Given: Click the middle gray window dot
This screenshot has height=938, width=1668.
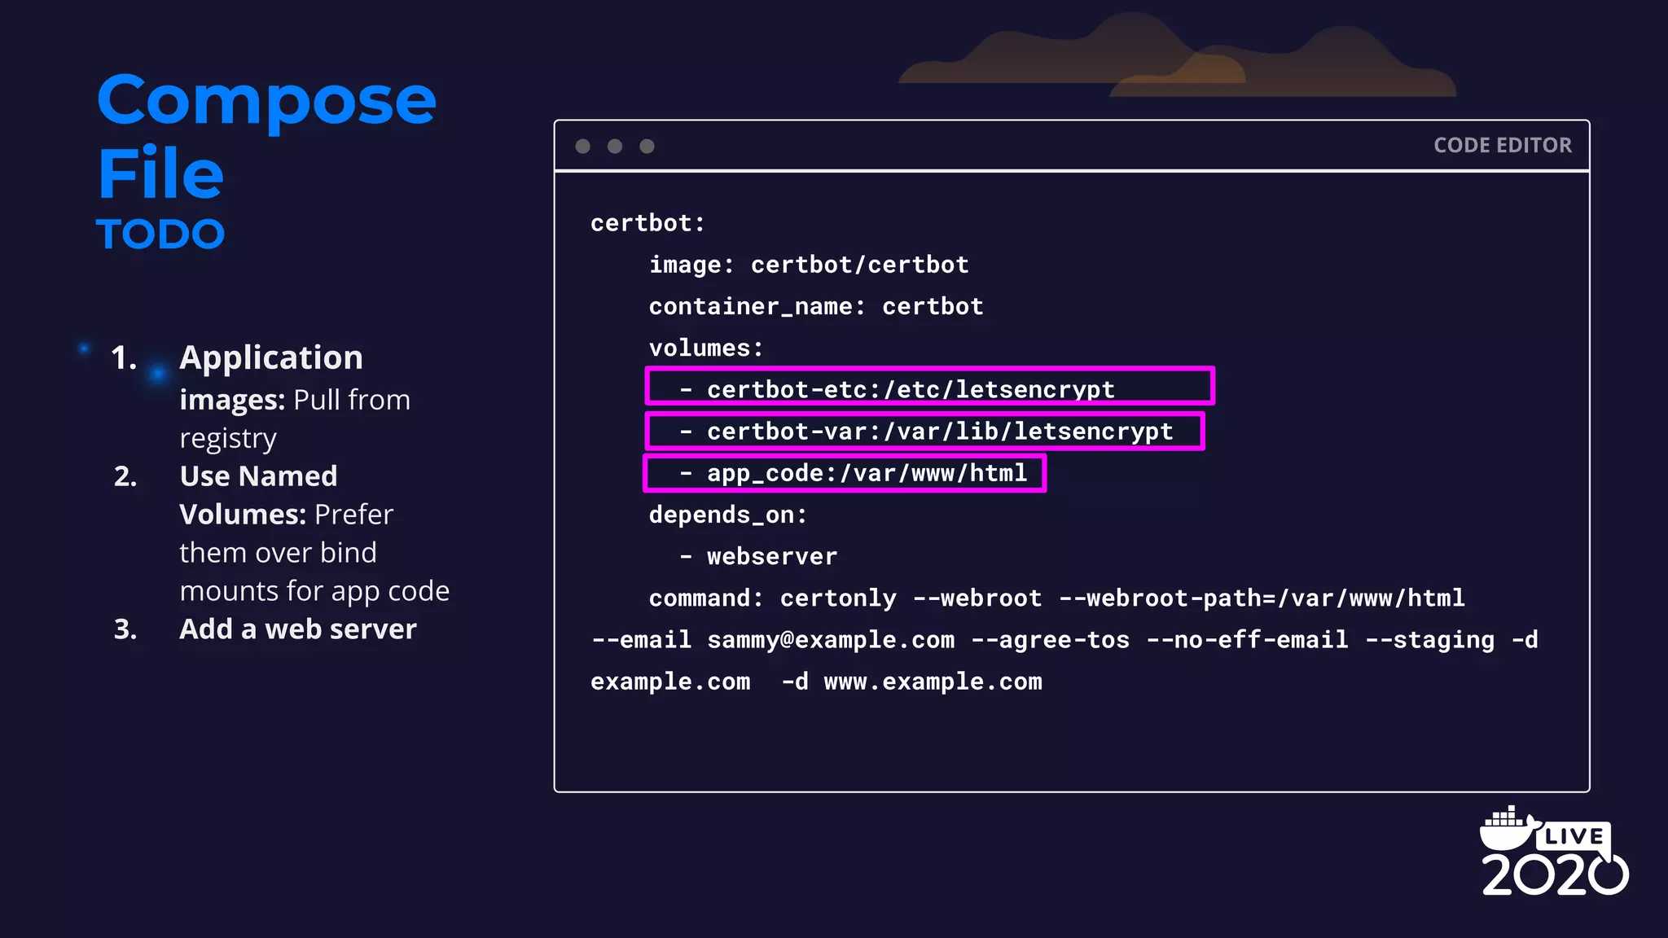Looking at the screenshot, I should (615, 147).
